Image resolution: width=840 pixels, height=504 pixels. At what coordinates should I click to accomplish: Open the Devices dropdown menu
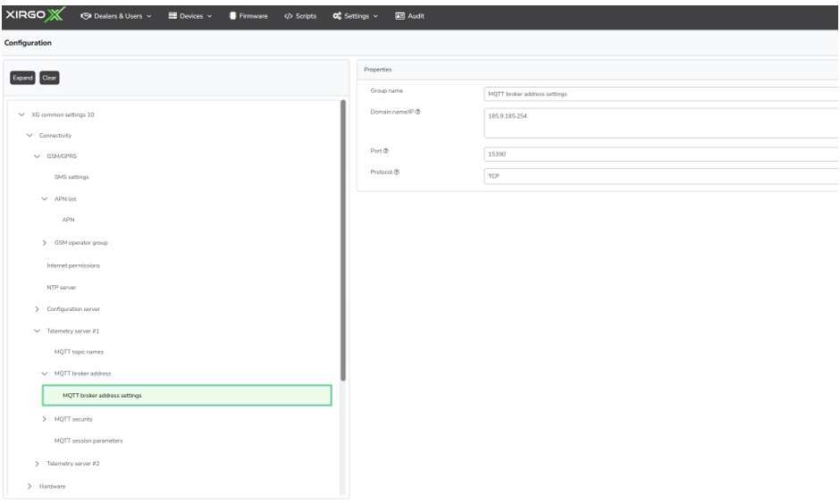click(x=189, y=15)
